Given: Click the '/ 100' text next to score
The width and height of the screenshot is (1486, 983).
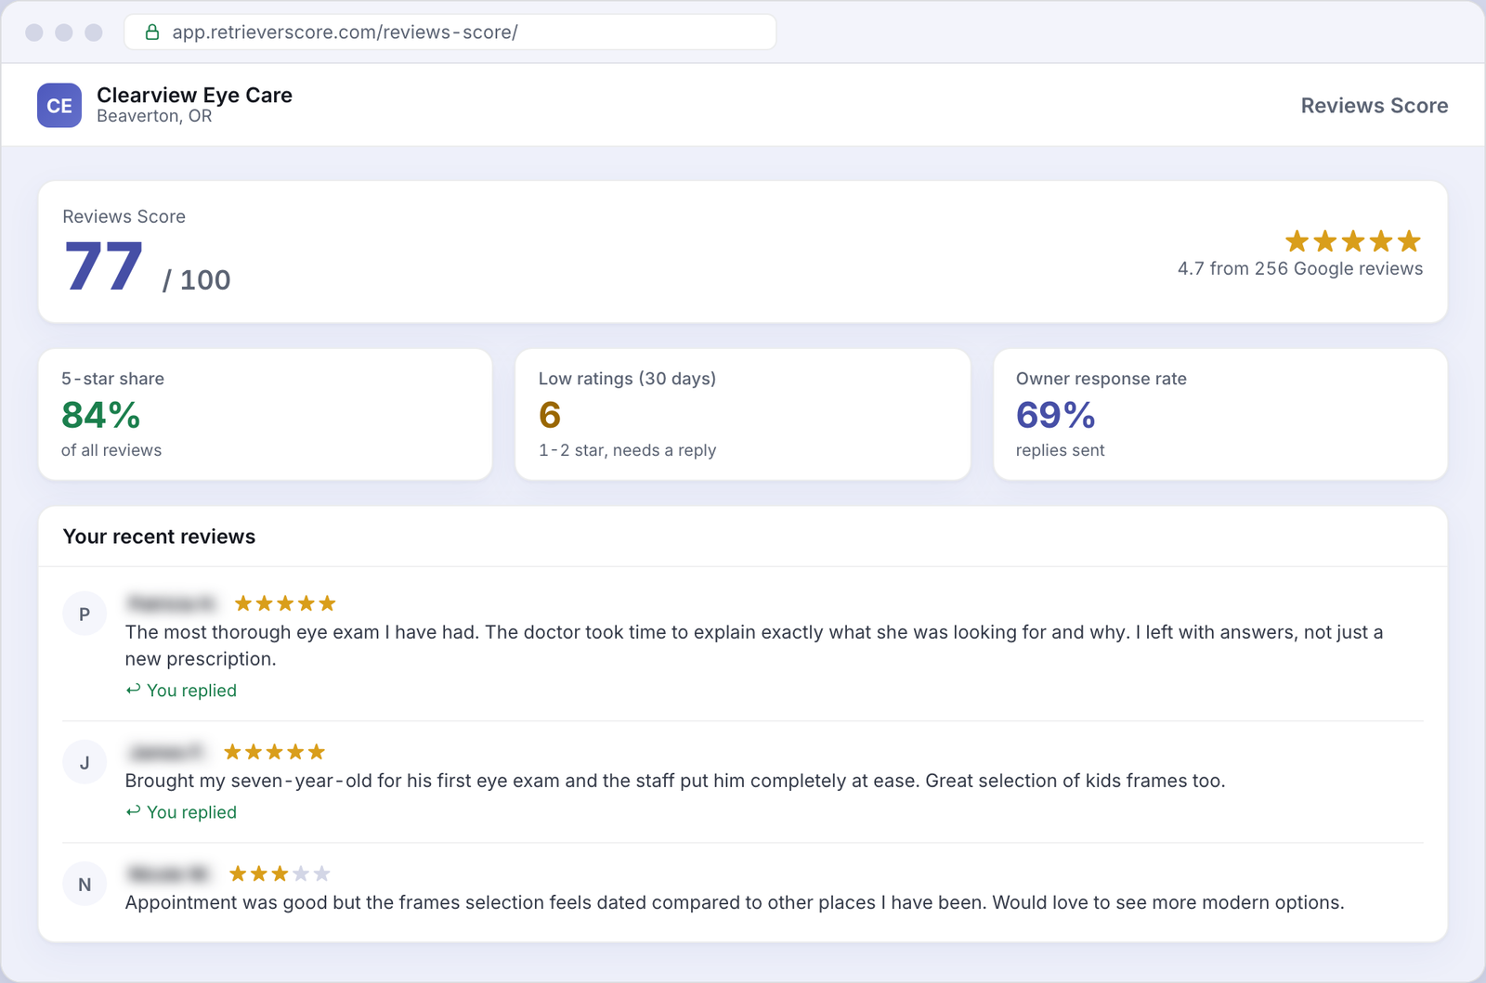Looking at the screenshot, I should (196, 279).
